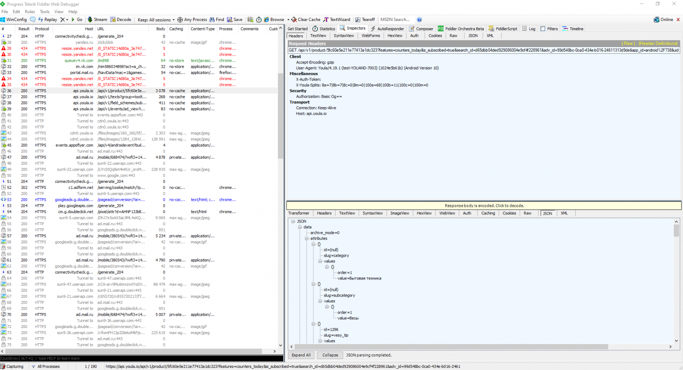
Task: Click the Go resume arrow button
Action: click(77, 20)
